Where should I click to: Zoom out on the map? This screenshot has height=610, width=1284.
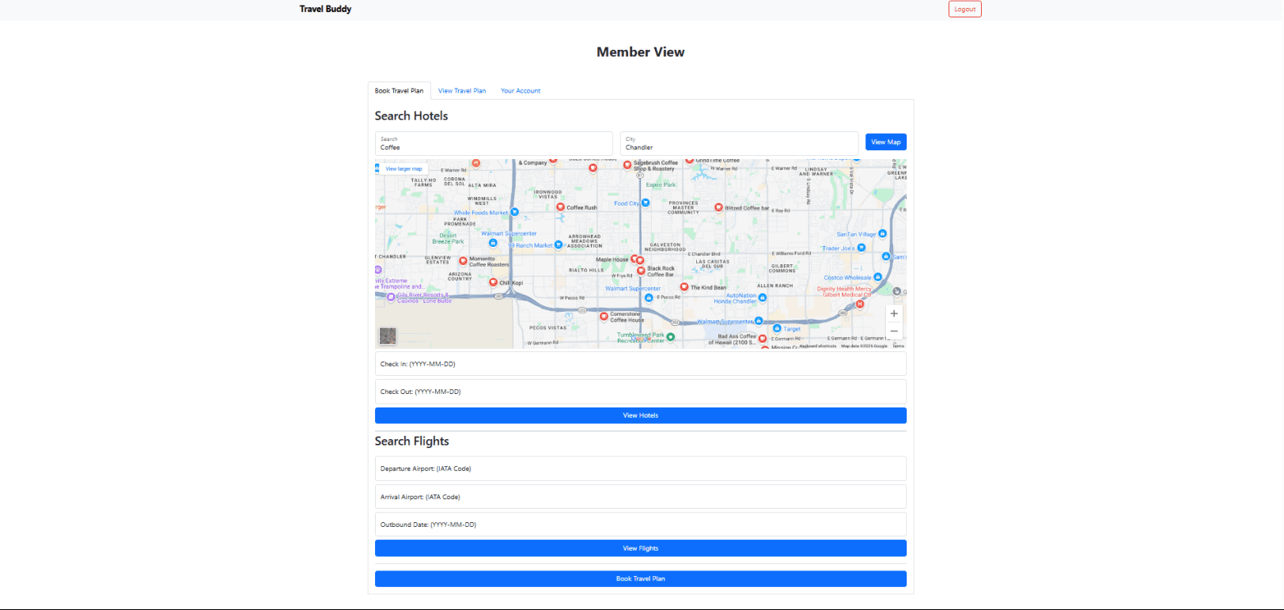click(x=894, y=331)
